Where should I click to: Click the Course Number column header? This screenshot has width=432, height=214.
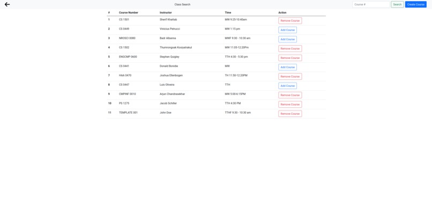pos(129,13)
